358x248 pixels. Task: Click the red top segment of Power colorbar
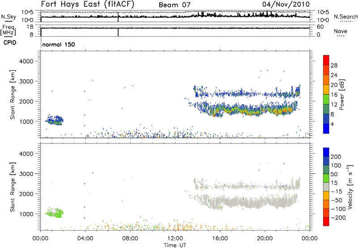point(326,59)
